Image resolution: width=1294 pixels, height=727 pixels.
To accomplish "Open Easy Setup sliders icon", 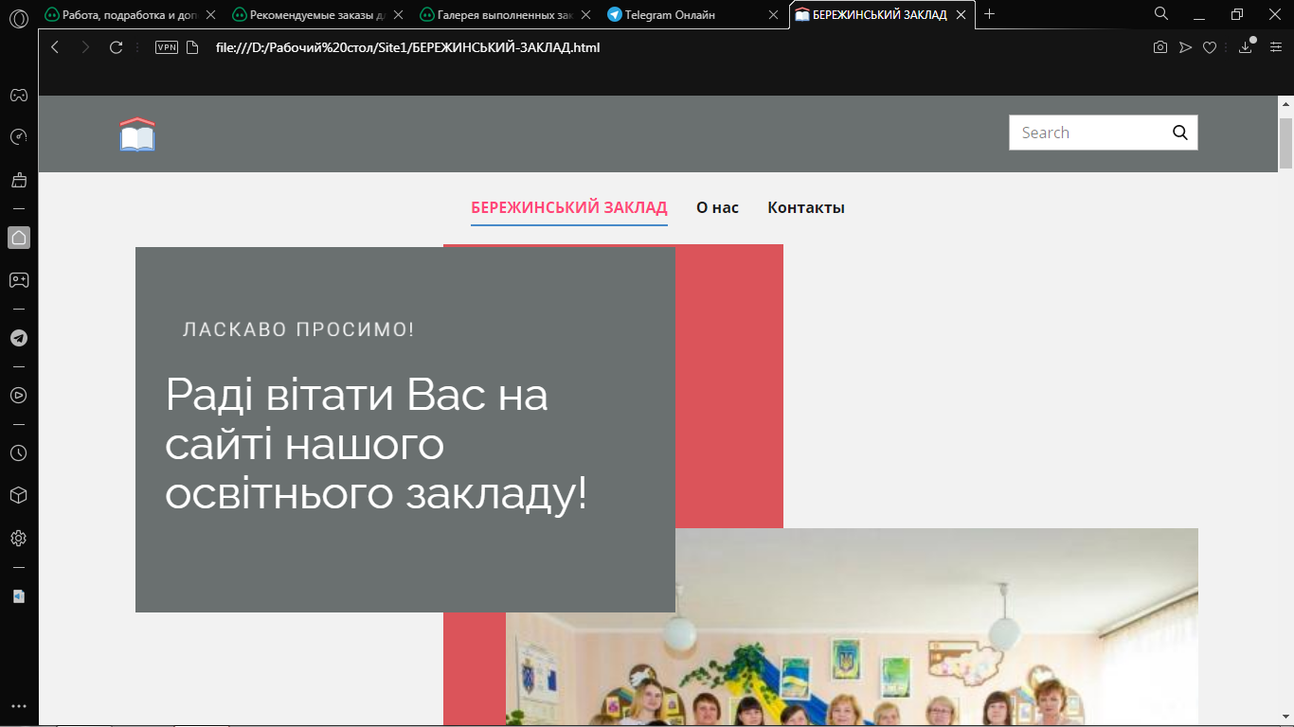I will 1274,47.
